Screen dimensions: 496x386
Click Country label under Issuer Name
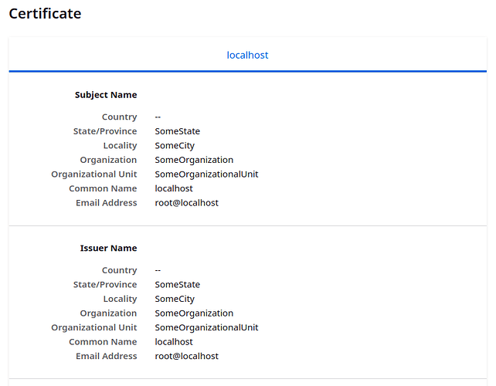tap(119, 270)
